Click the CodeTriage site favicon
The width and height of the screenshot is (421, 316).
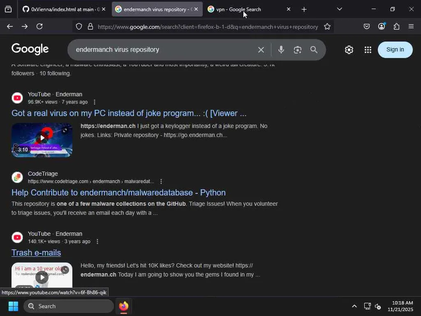17,177
